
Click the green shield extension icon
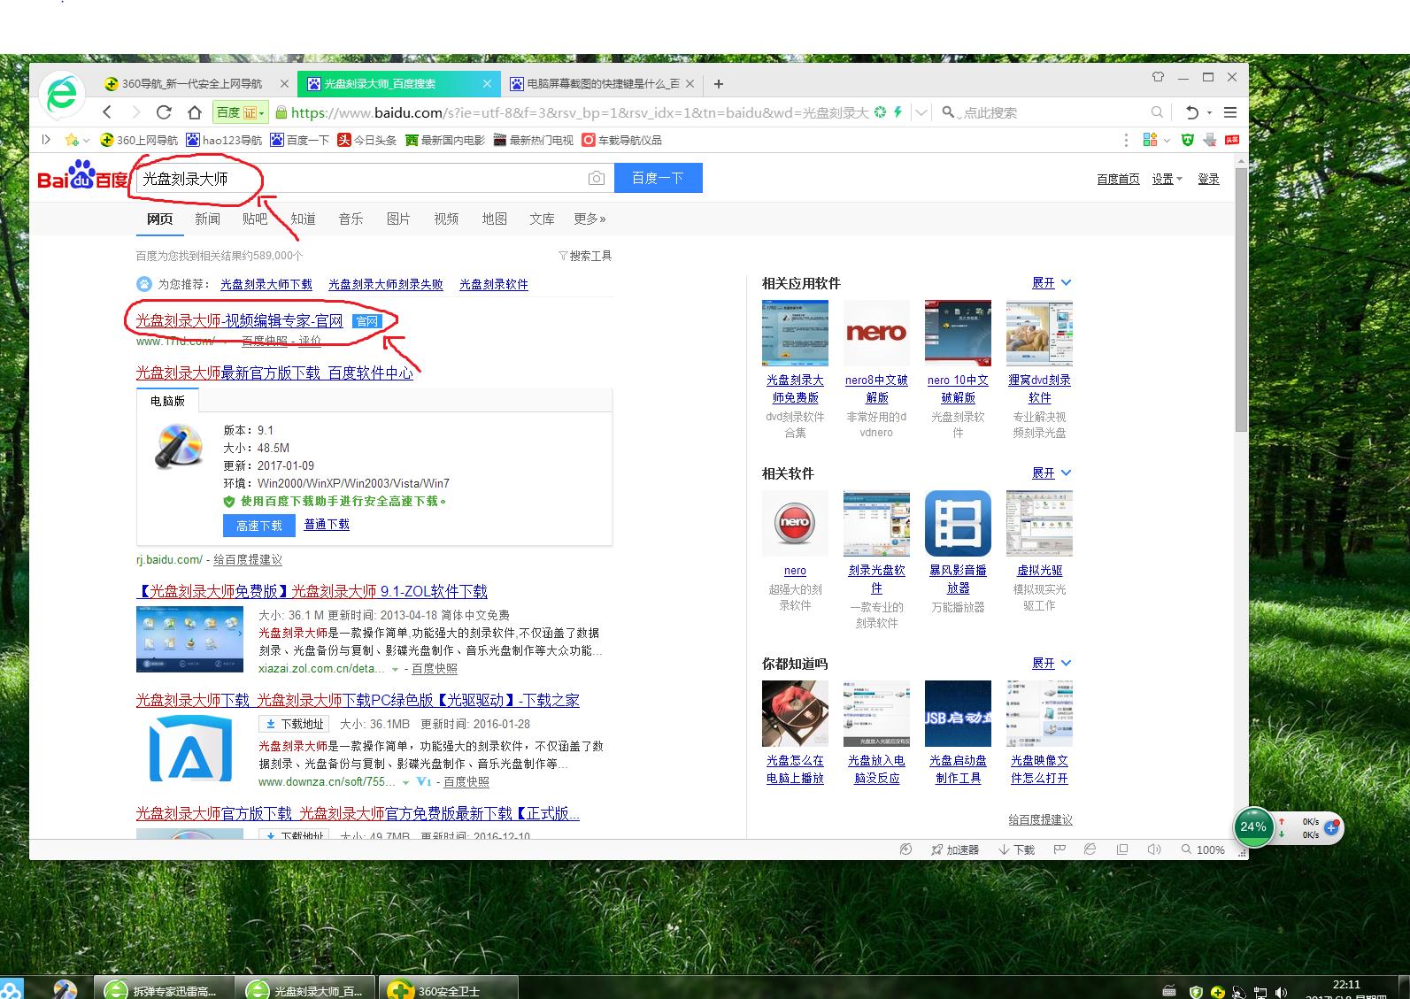point(1188,140)
